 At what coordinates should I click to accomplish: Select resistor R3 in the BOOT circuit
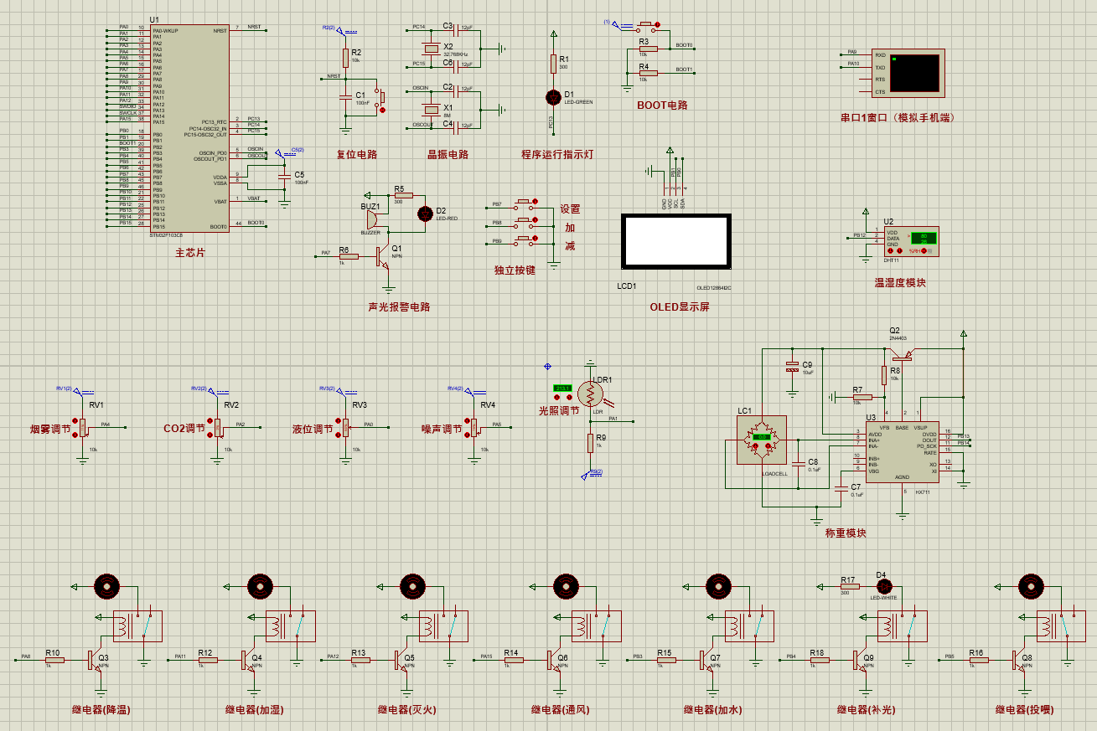[648, 49]
